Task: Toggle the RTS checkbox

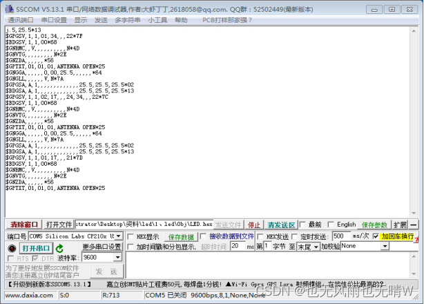Action: [x=11, y=258]
